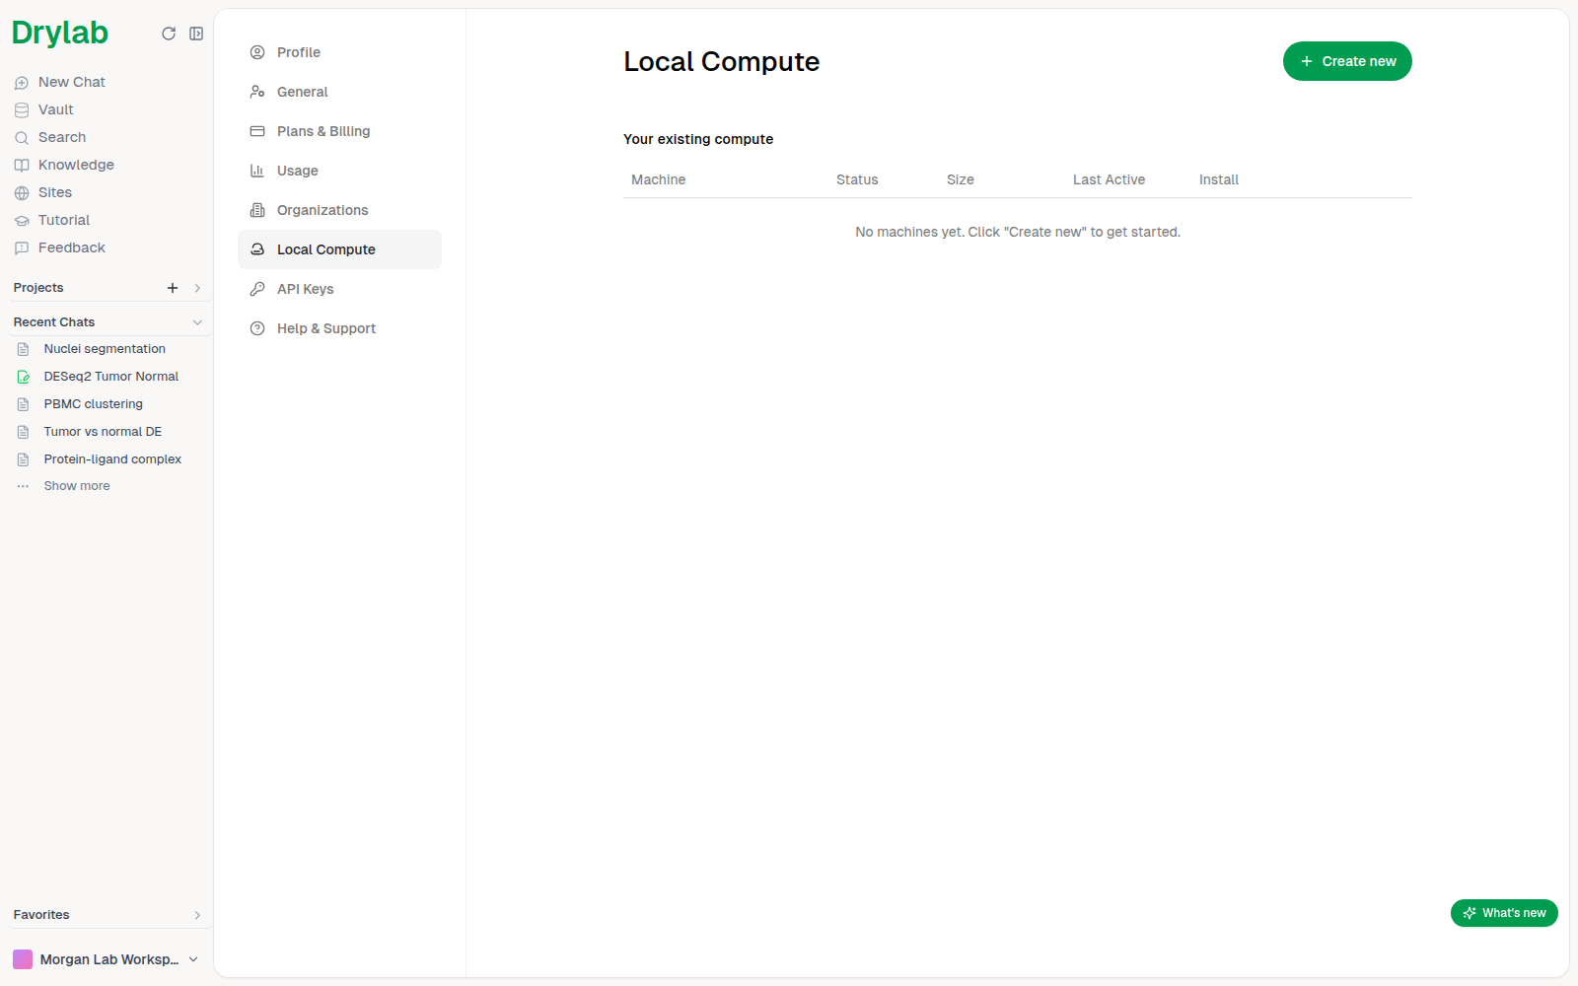Open the Protein-ligand complex chat
Image resolution: width=1578 pixels, height=986 pixels.
click(112, 459)
